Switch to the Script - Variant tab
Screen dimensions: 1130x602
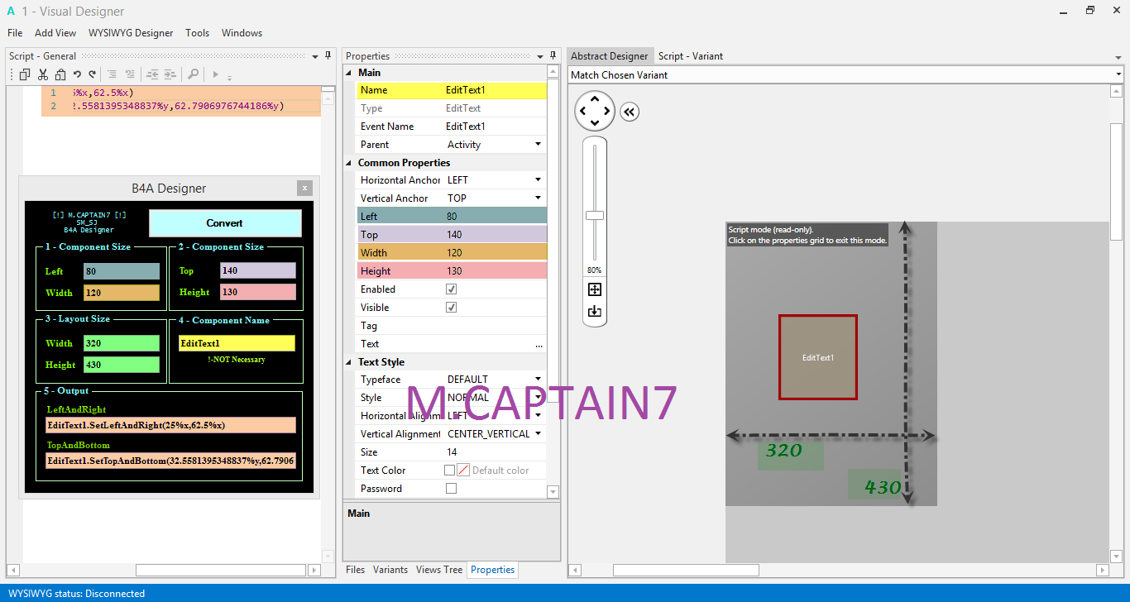click(x=690, y=56)
